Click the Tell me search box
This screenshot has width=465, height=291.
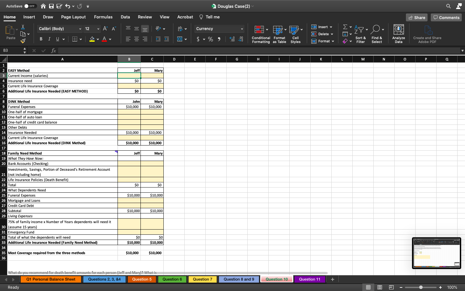click(210, 17)
